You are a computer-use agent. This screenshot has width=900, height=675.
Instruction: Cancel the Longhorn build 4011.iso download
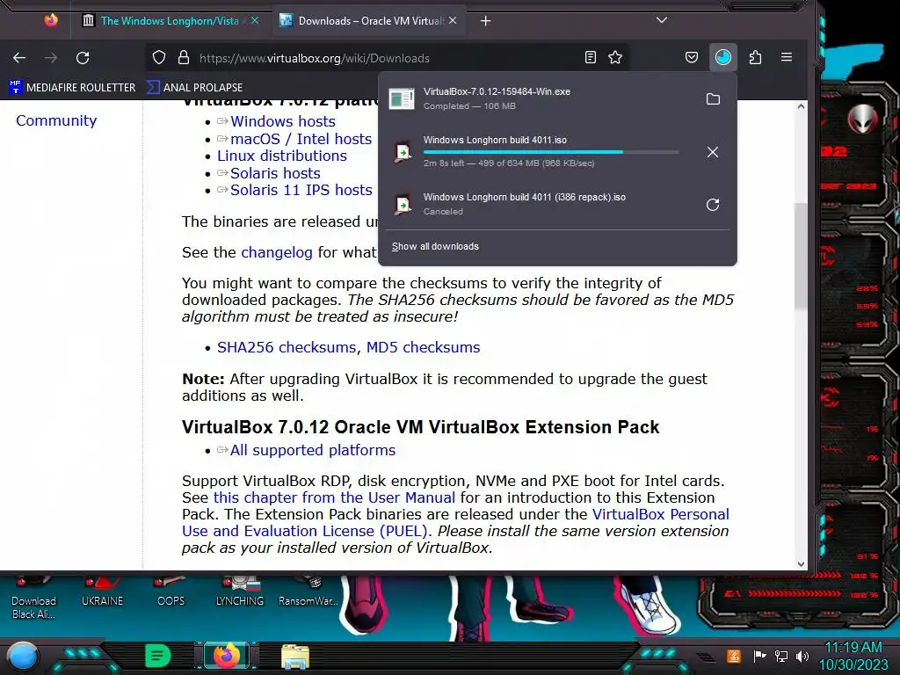[712, 152]
